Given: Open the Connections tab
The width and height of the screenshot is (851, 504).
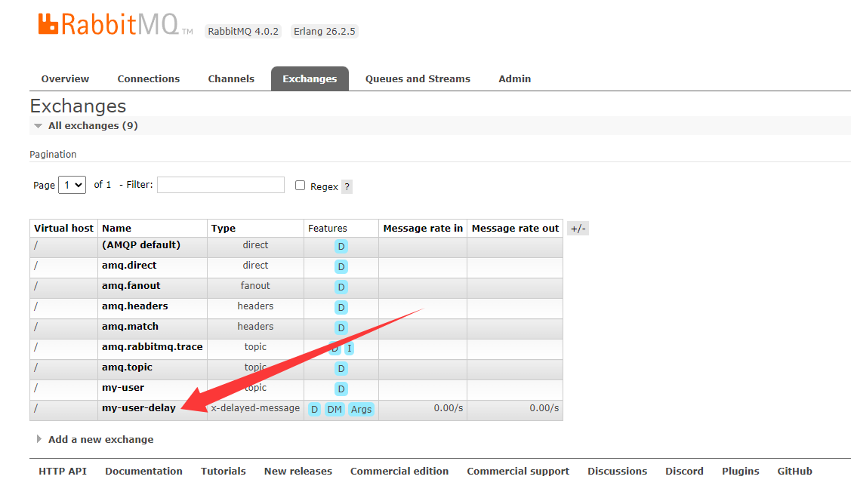Looking at the screenshot, I should [149, 79].
